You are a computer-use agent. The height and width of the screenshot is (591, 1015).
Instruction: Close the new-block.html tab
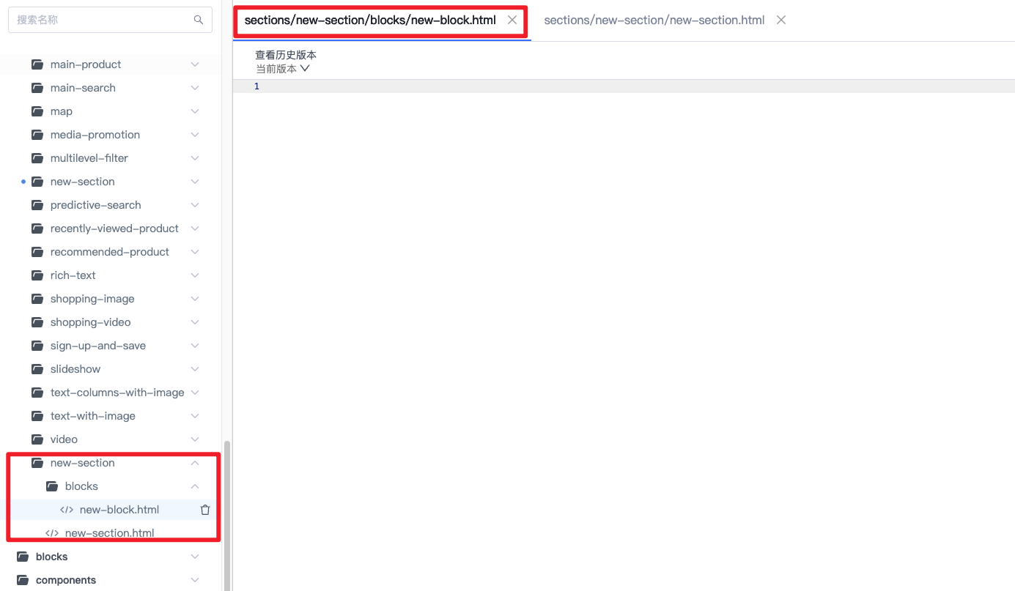tap(512, 20)
